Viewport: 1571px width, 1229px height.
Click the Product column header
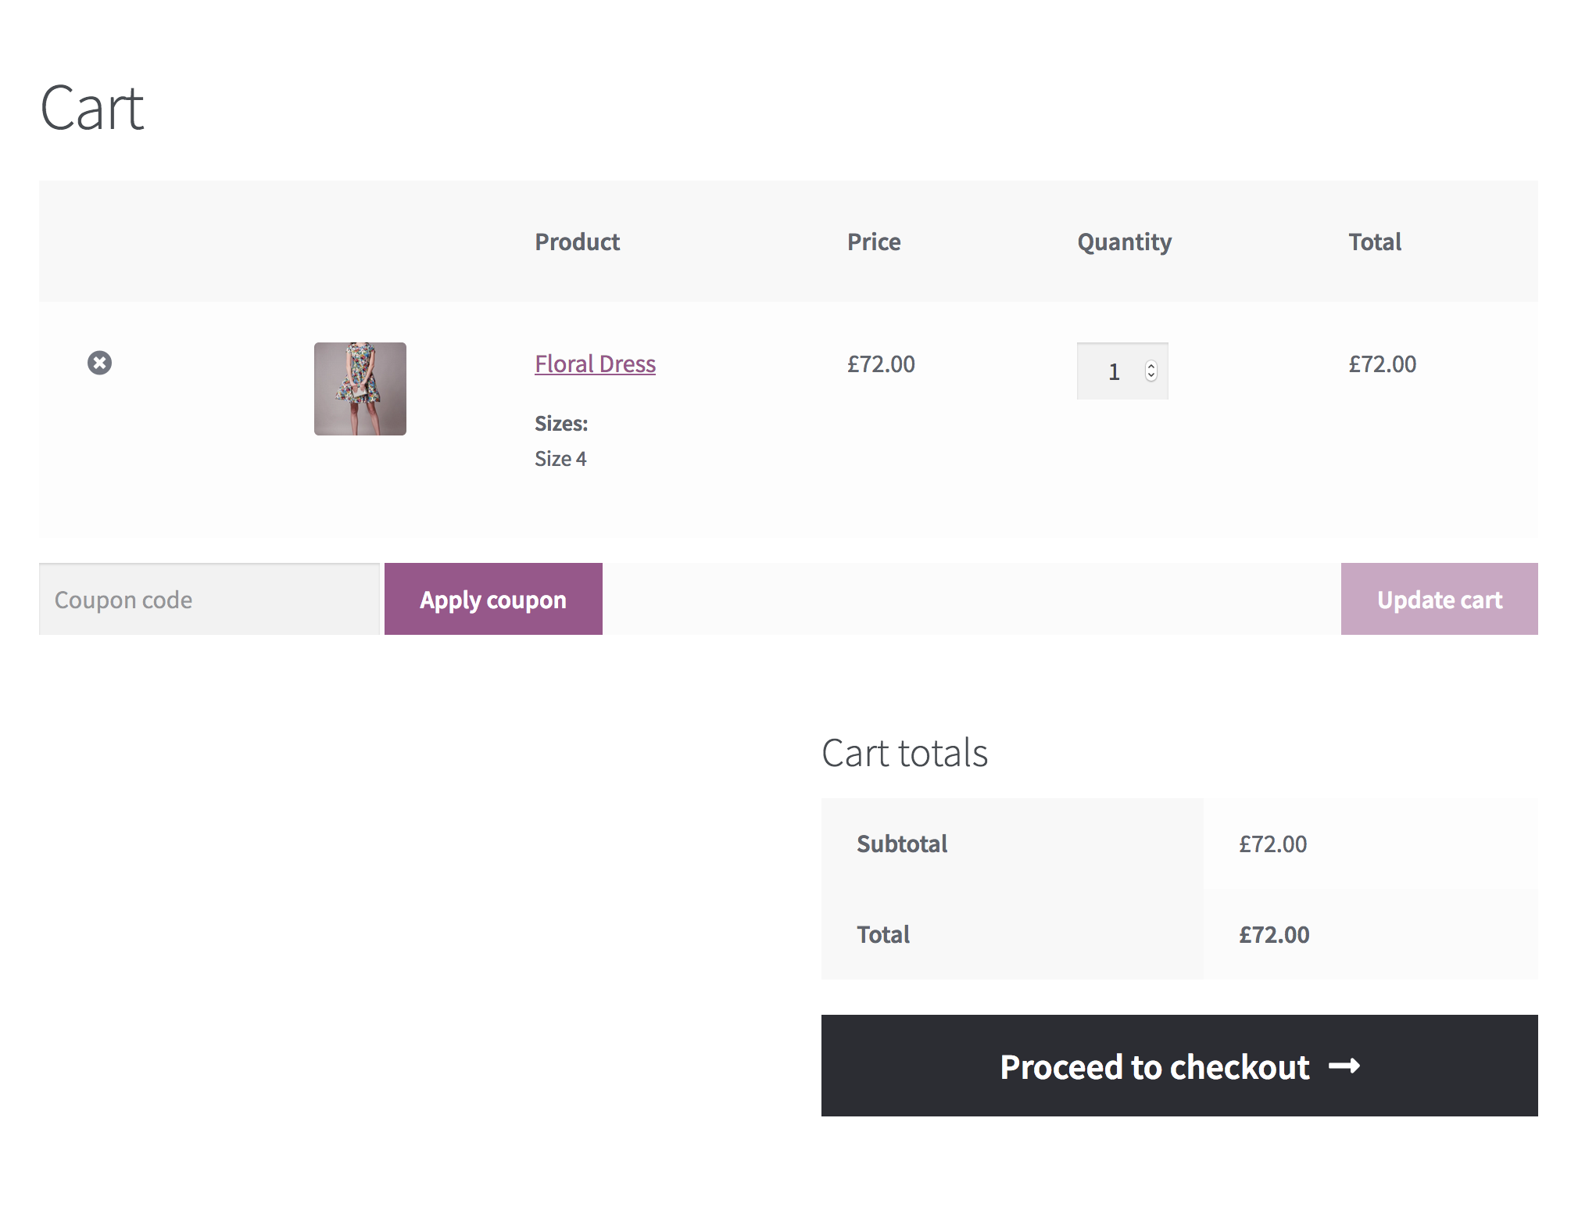pyautogui.click(x=577, y=242)
